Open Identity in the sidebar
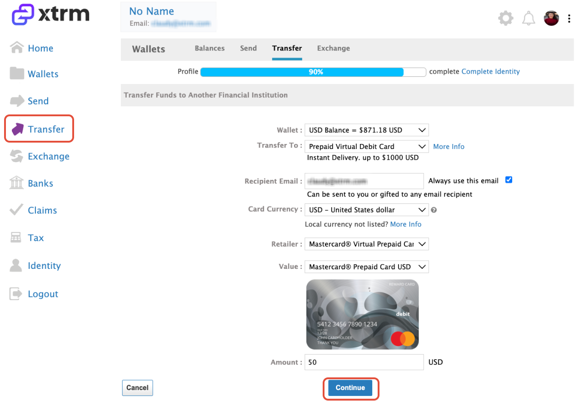Screen dimensions: 584x401 (x=44, y=266)
